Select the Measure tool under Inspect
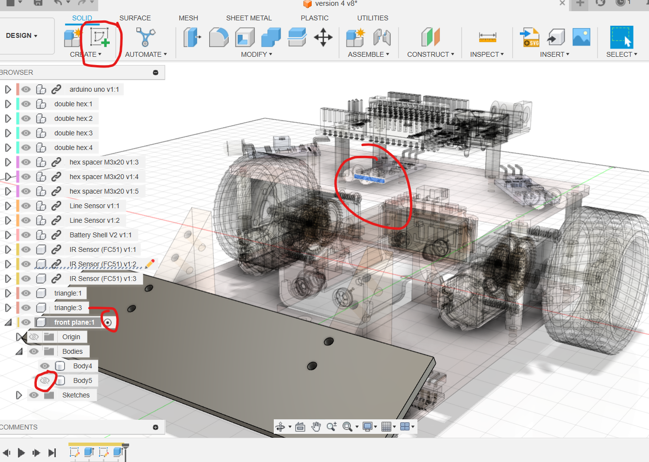The width and height of the screenshot is (649, 462). (x=487, y=37)
